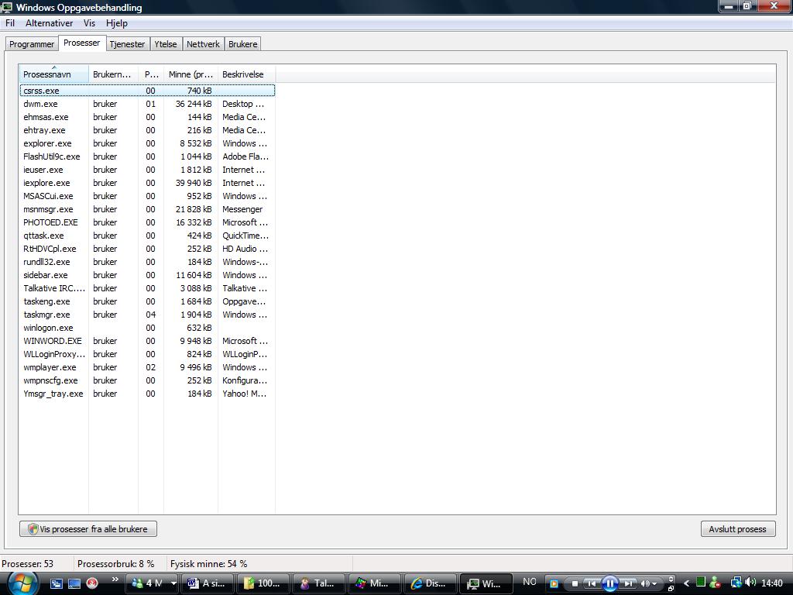Select the Ymsgr_tray.exe process
The image size is (793, 595).
coord(147,393)
